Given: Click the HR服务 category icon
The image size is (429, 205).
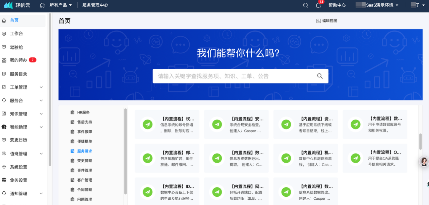Looking at the screenshot, I should (x=72, y=113).
